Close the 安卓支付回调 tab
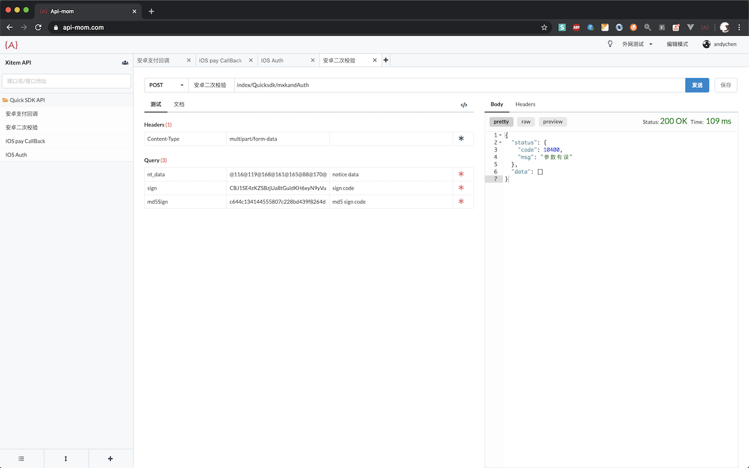 pyautogui.click(x=188, y=60)
